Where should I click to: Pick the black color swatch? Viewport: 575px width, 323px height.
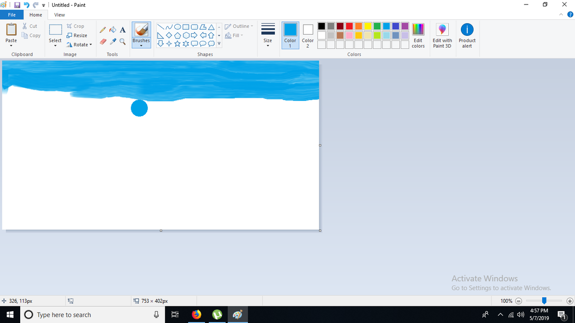point(322,26)
